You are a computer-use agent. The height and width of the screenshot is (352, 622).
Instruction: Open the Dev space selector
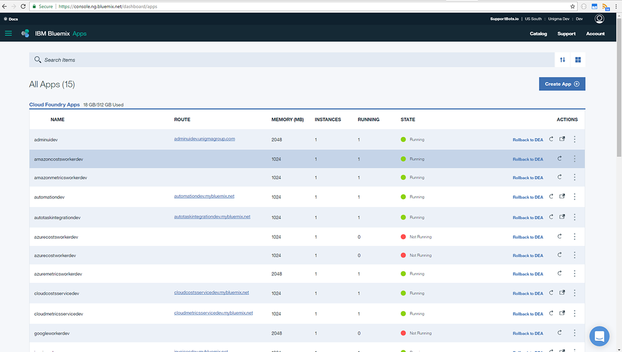[579, 19]
